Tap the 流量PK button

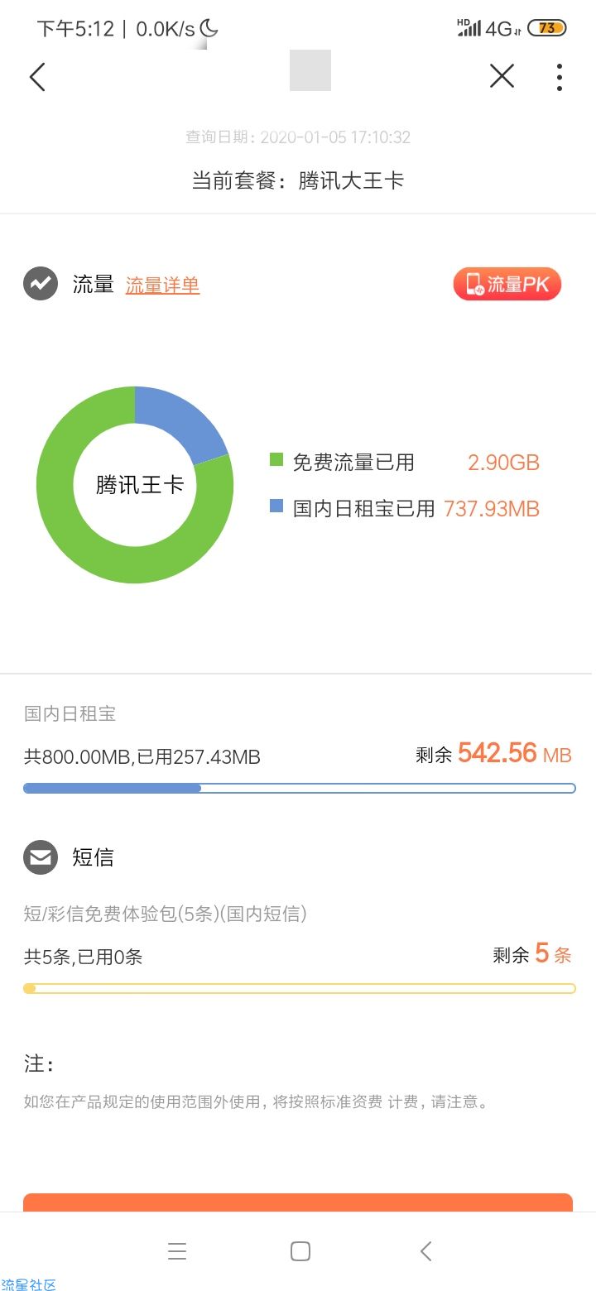507,284
